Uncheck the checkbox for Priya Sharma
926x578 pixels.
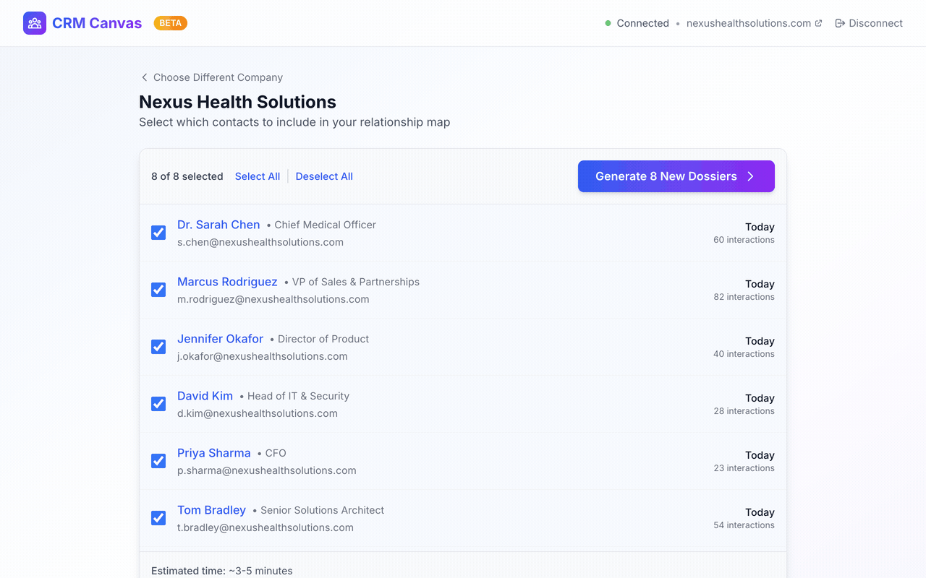click(158, 461)
